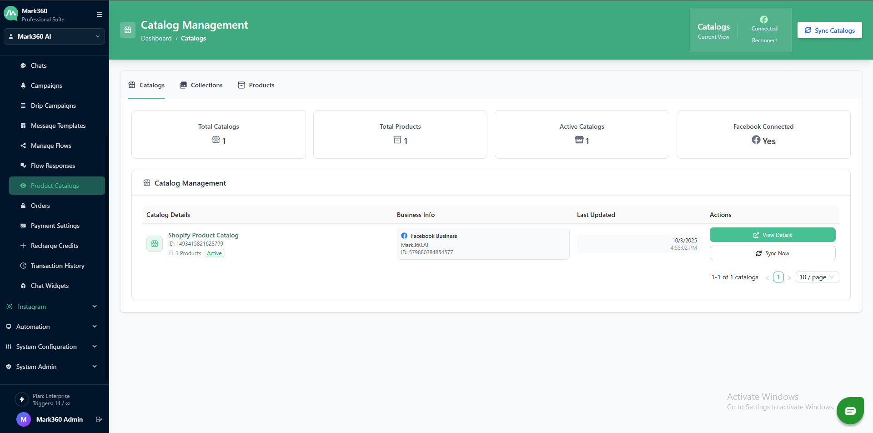Click View Details for Shopify catalog
Viewport: 873px width, 433px height.
click(x=772, y=235)
